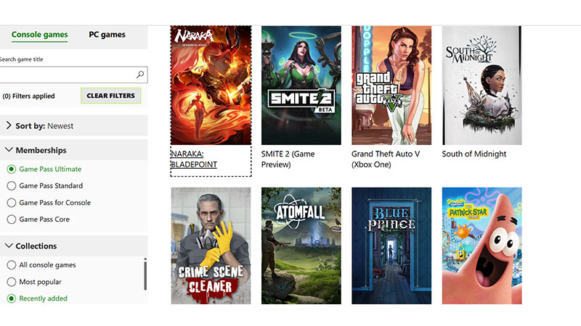Click the SMITE 2 (Game Preview) title
This screenshot has width=581, height=326.
tap(288, 159)
